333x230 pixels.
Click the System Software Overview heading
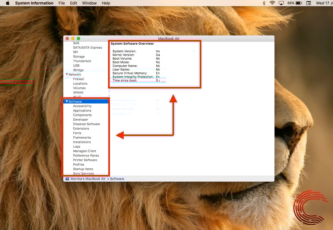click(132, 44)
